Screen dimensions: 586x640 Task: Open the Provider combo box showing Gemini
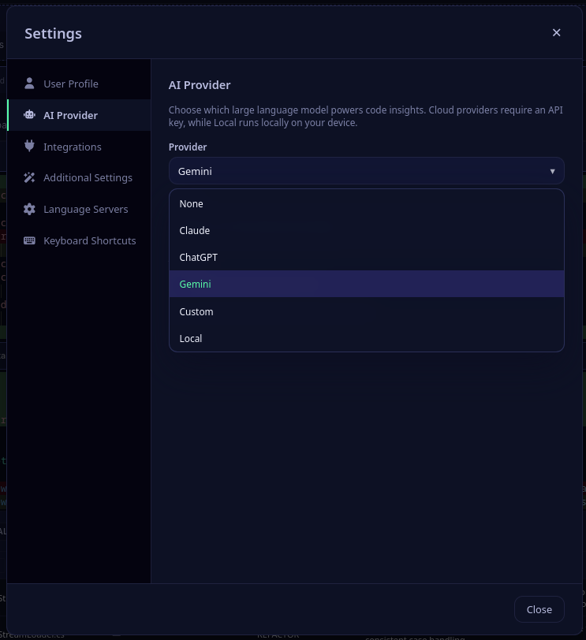point(366,170)
